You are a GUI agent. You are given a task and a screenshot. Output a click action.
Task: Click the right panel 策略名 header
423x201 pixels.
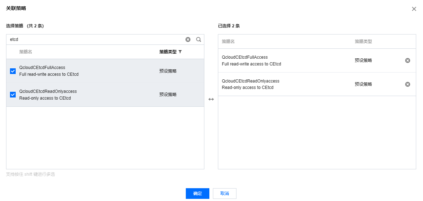coord(228,42)
